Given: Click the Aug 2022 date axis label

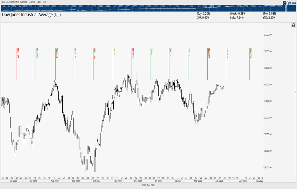Looking at the screenshot, I should coord(55,181).
